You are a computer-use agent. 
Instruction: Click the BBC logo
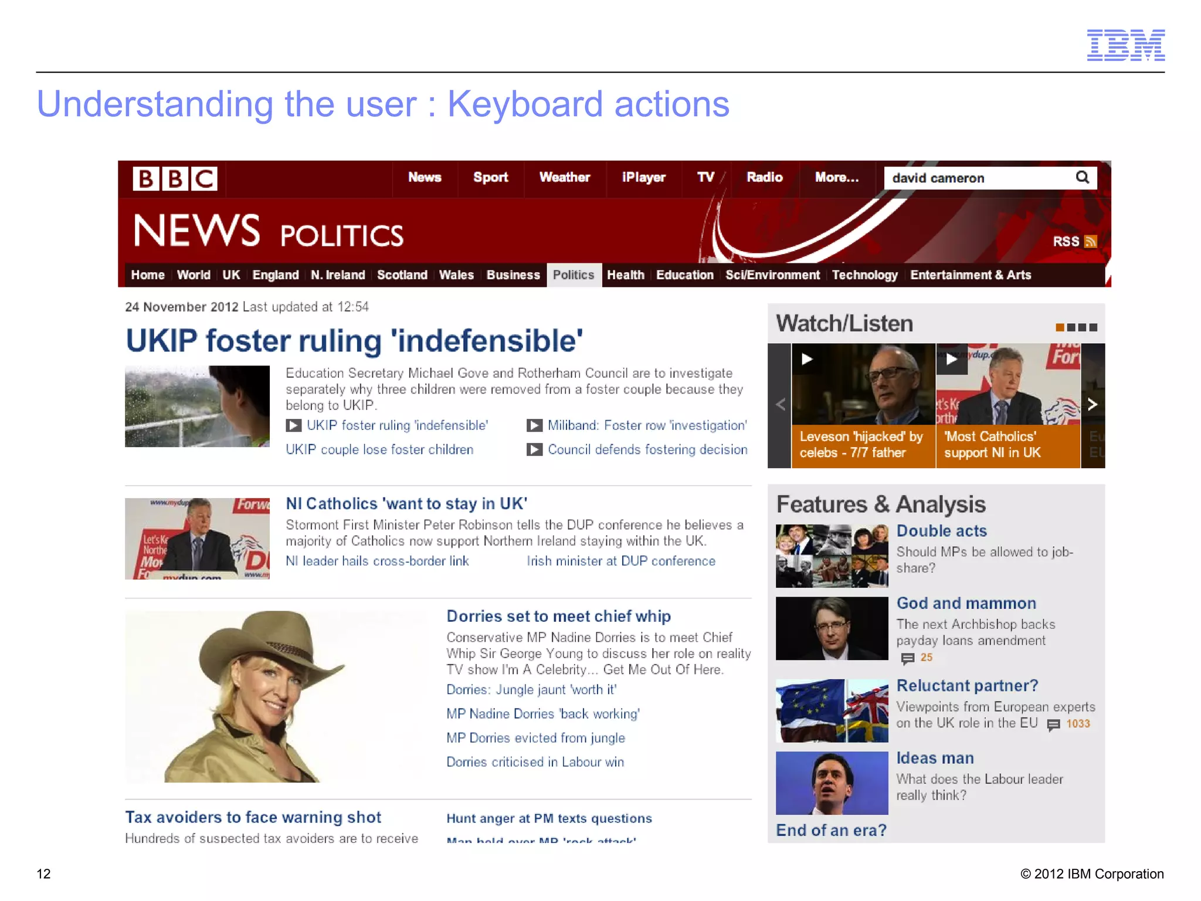click(x=175, y=178)
